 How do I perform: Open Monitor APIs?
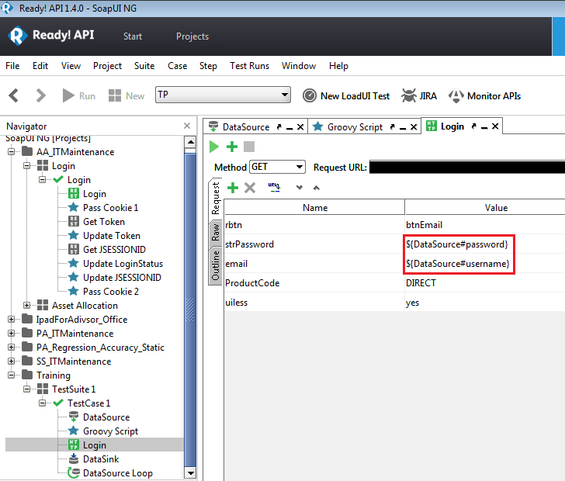pos(484,96)
